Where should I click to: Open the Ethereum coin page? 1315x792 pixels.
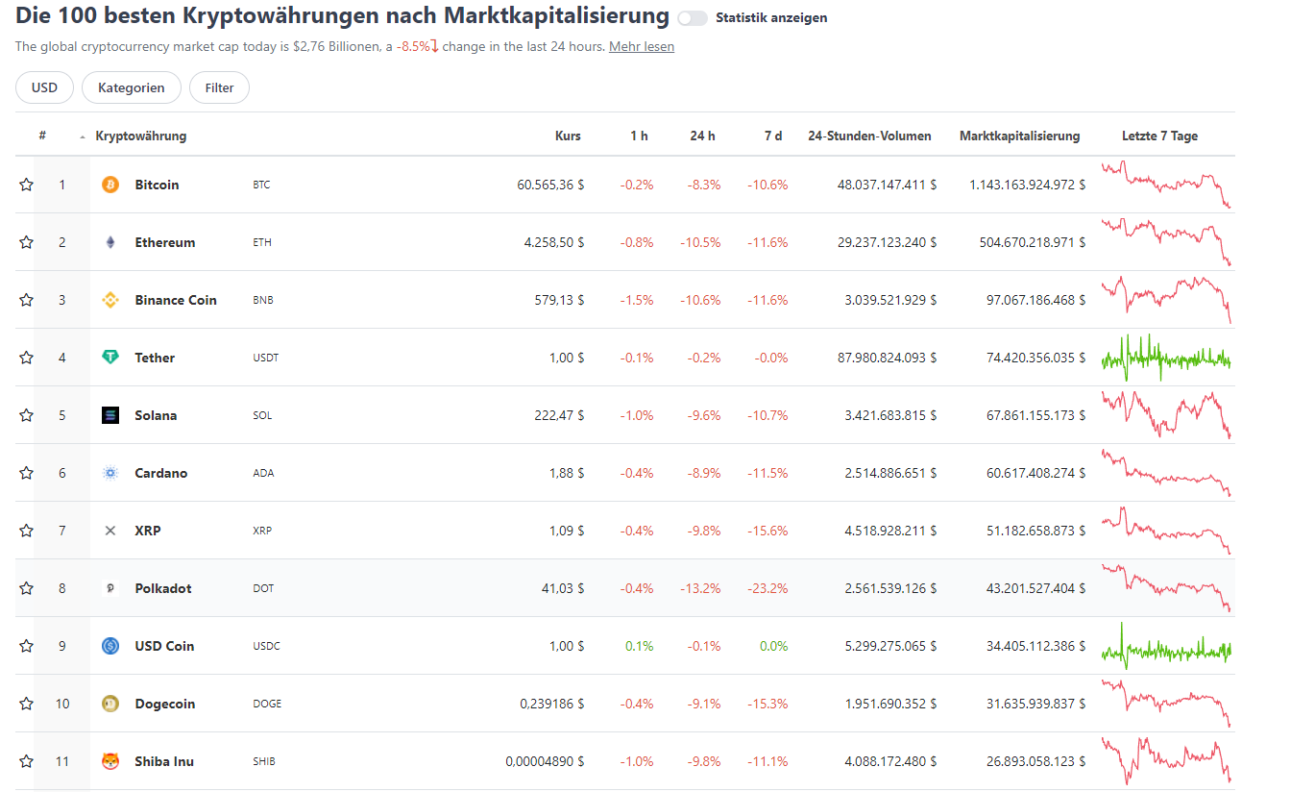[x=165, y=242]
